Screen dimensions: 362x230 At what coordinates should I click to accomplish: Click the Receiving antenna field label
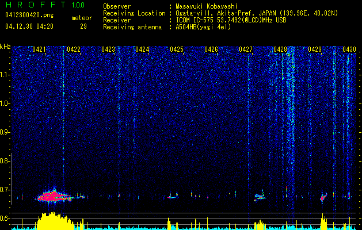coord(132,27)
